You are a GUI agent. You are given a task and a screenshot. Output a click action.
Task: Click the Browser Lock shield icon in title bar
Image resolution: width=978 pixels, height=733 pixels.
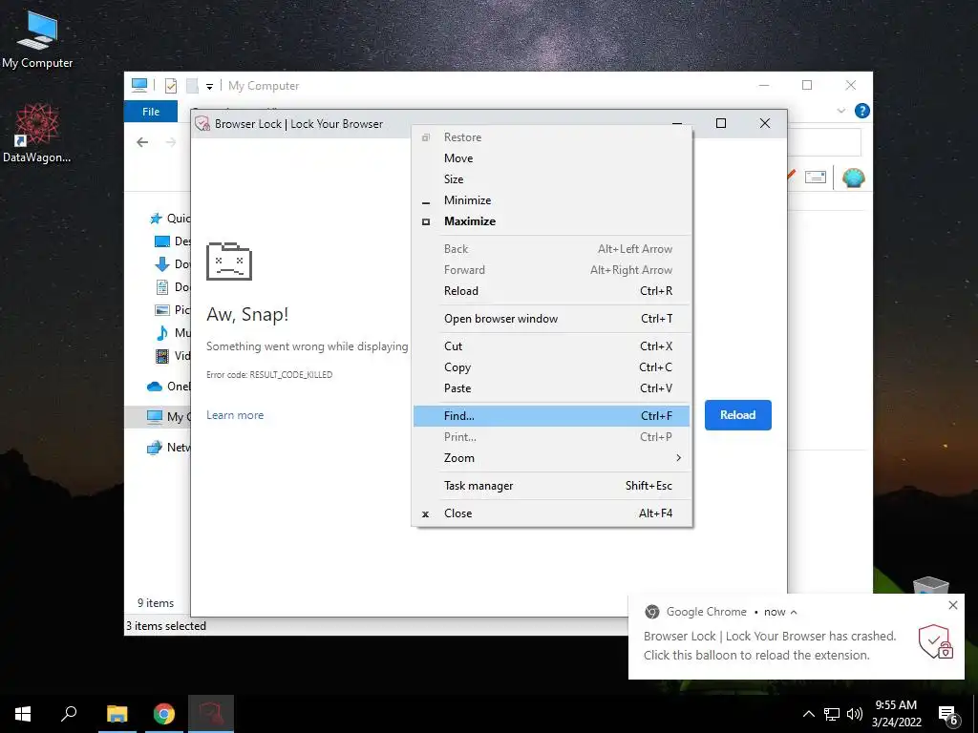pos(202,123)
